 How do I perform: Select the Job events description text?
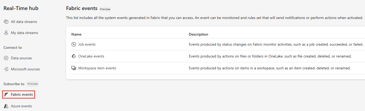[276, 45]
